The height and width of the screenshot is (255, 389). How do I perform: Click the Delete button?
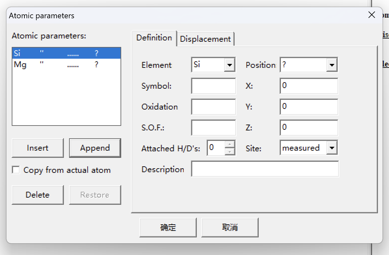click(x=37, y=195)
